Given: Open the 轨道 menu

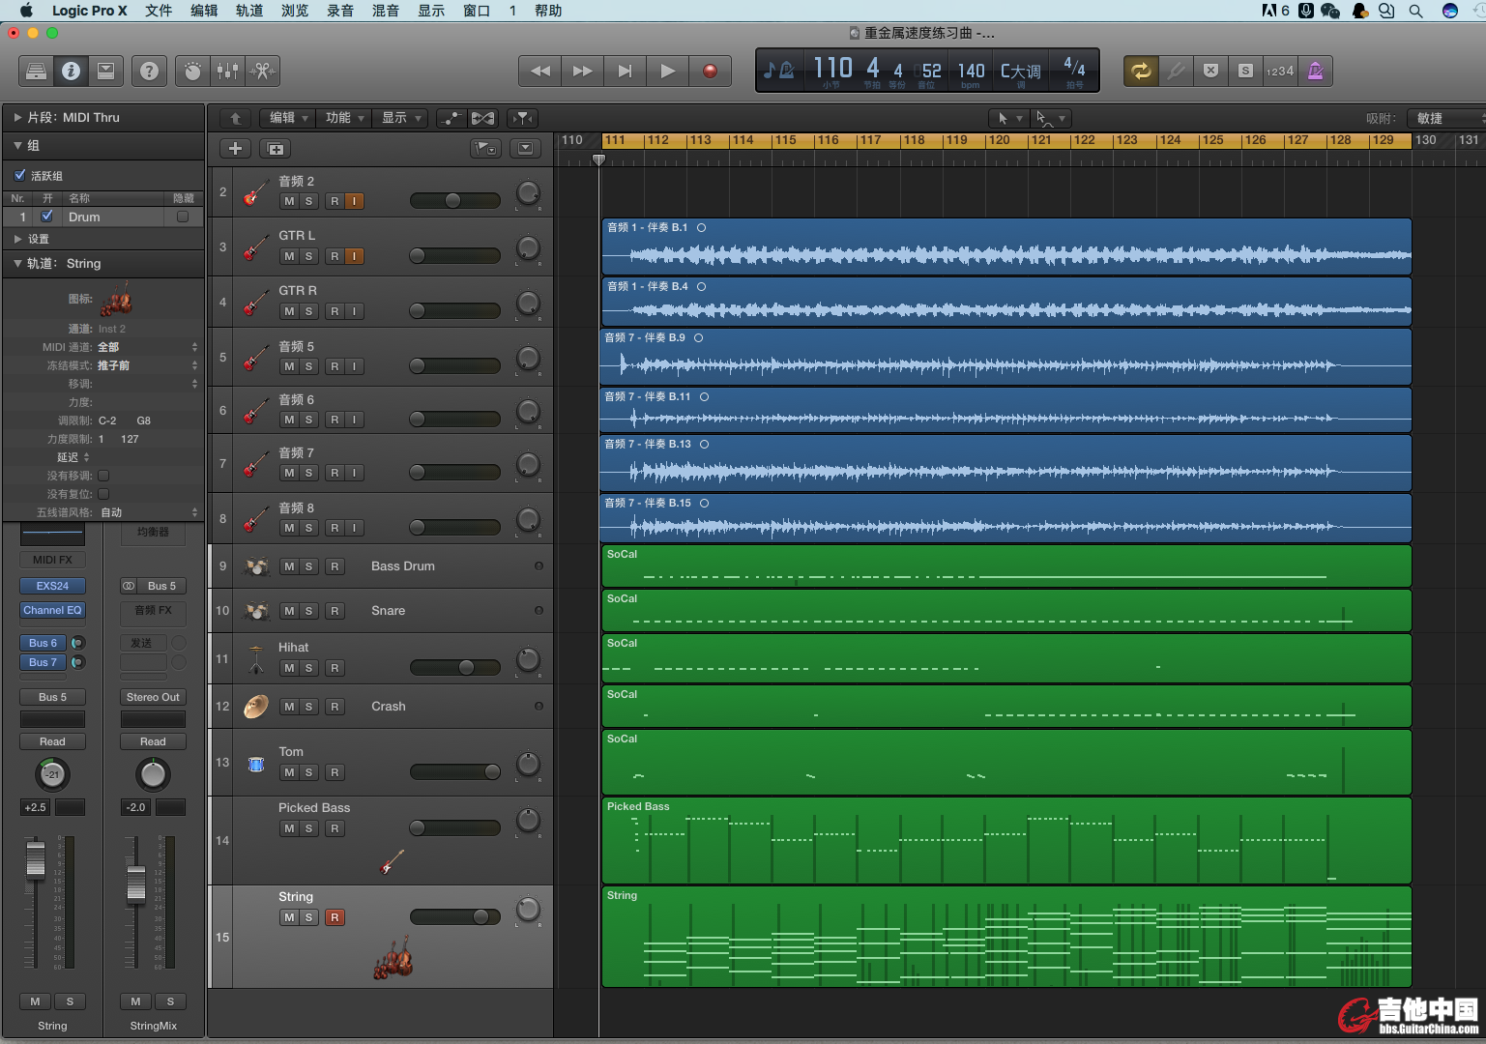Looking at the screenshot, I should (x=249, y=11).
